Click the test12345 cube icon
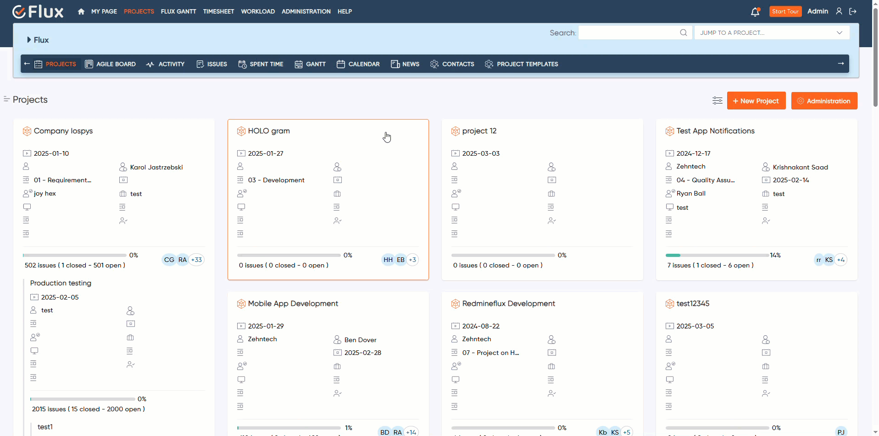Viewport: 879px width, 436px height. coord(670,304)
